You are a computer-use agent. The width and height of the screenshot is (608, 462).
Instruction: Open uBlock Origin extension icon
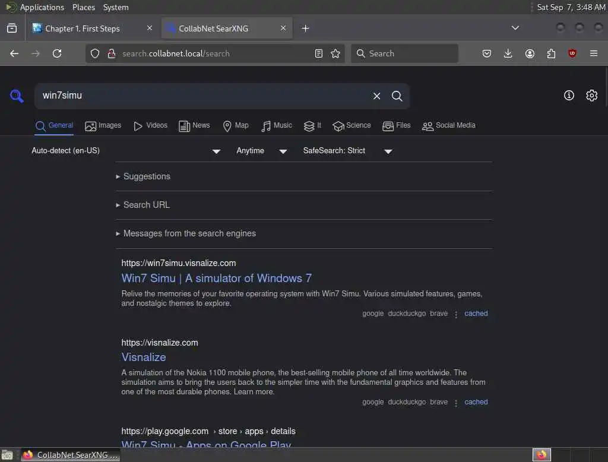pos(572,53)
